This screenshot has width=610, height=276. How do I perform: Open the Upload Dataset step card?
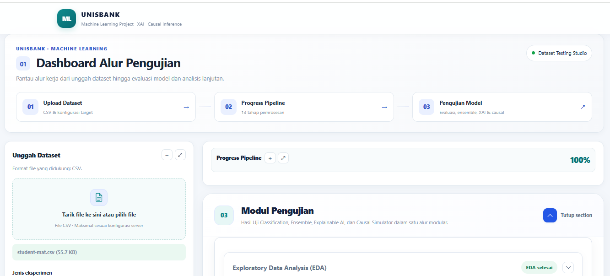(106, 107)
